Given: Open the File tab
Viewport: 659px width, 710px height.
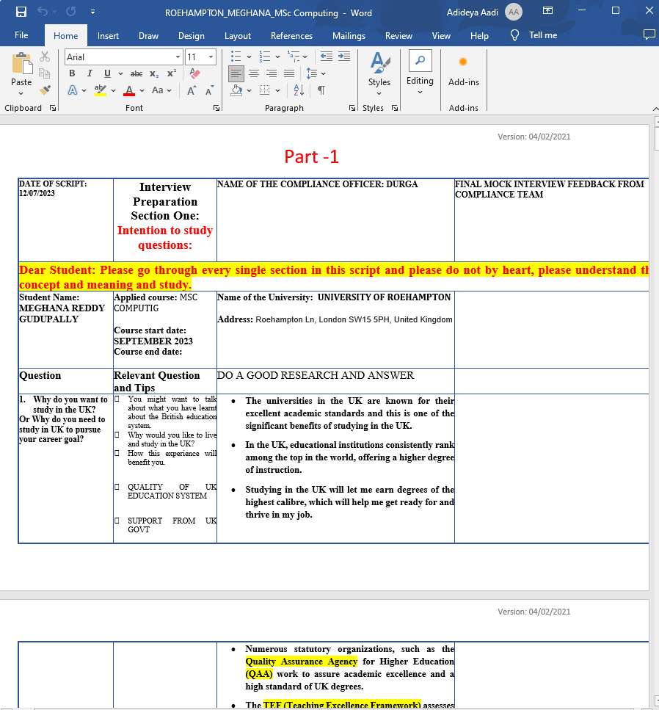Looking at the screenshot, I should click(x=21, y=35).
